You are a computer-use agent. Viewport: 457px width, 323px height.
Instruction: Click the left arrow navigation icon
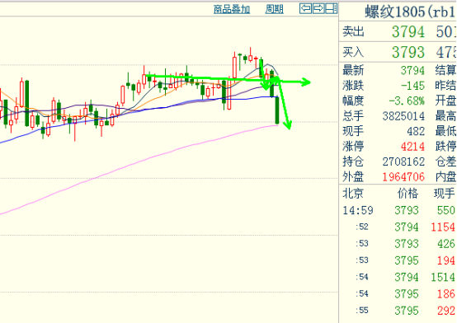(x=305, y=8)
